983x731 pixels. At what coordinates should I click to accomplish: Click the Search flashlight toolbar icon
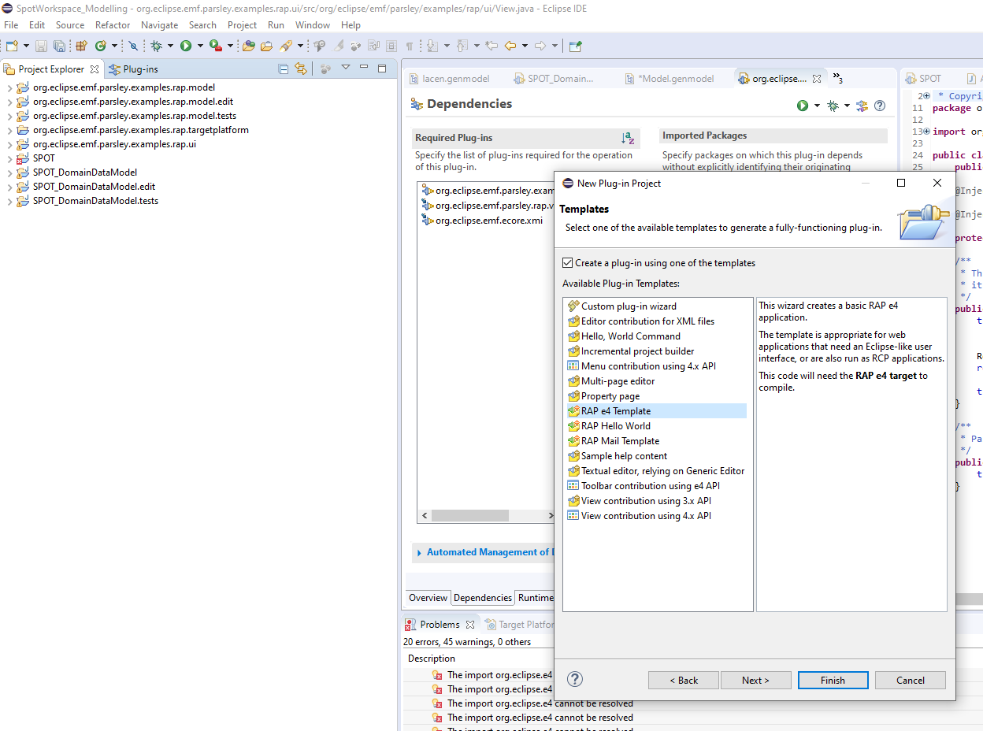coord(286,46)
